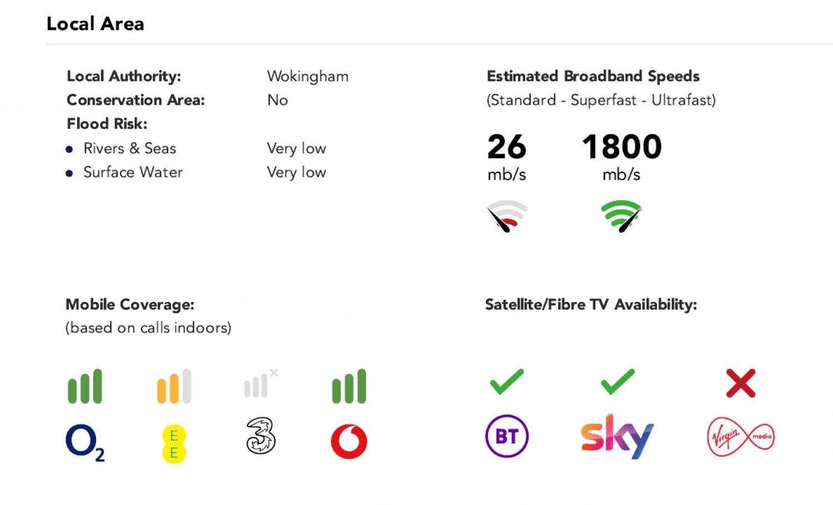The height and width of the screenshot is (505, 833).
Task: Click the 26 mb/s speed figure
Action: point(506,147)
